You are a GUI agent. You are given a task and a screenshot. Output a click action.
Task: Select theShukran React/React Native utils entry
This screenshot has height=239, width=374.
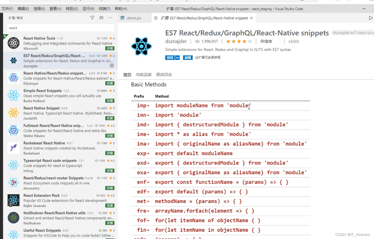tap(60, 218)
